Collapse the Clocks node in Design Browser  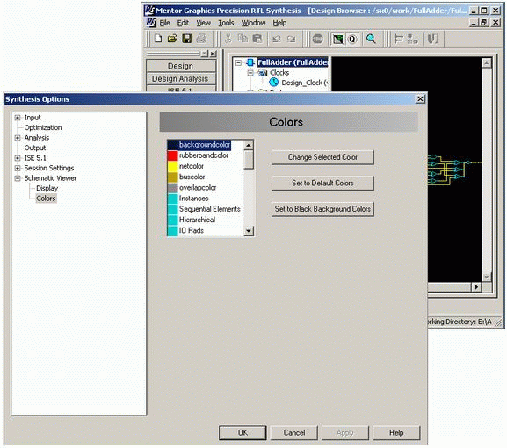[250, 73]
